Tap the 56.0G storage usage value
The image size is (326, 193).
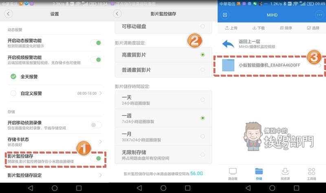coord(196,173)
